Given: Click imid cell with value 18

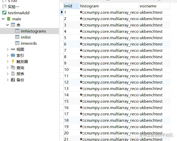Looking at the screenshot, I should click(x=71, y=120).
